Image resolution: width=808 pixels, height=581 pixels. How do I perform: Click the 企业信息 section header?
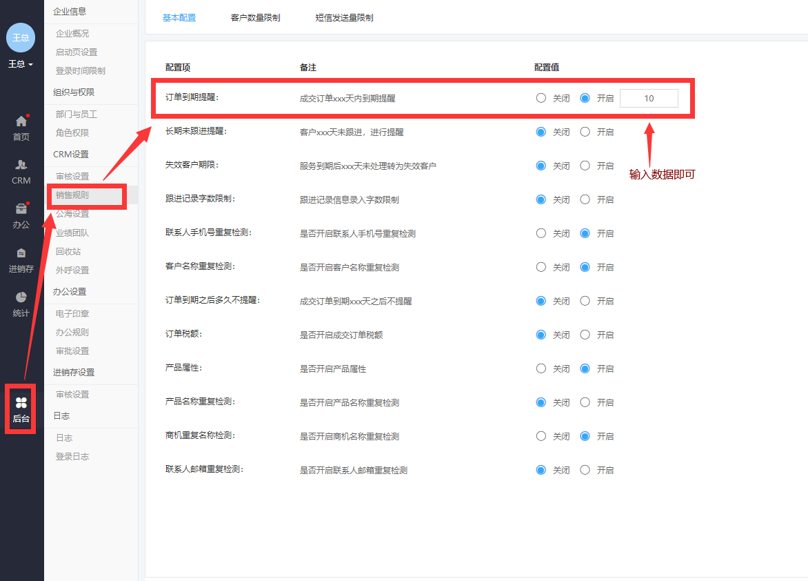70,11
